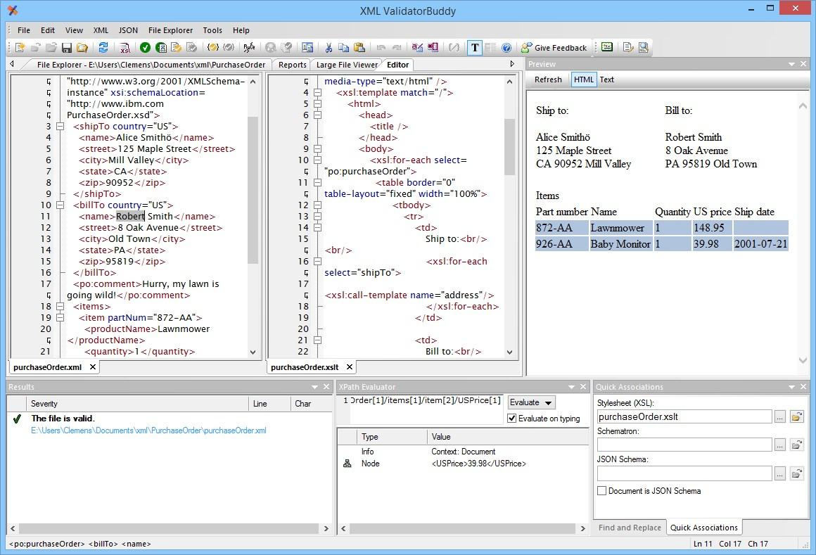Open the Results panel options dropdown arrow

click(x=314, y=387)
